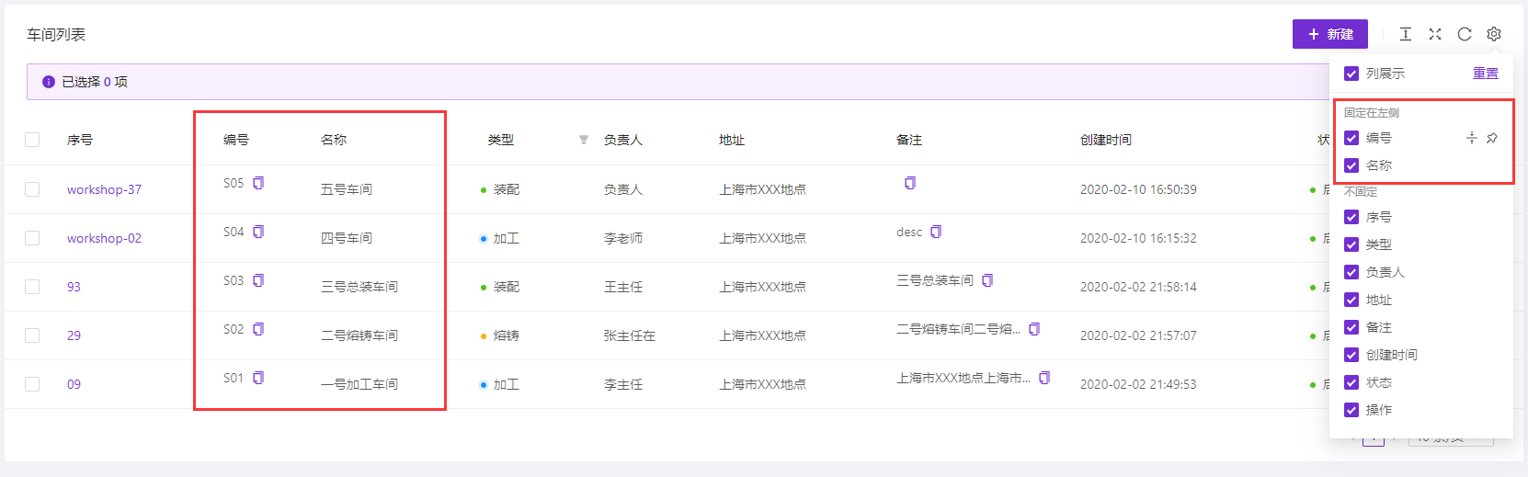
Task: Click the 负责人 column header
Action: [623, 140]
